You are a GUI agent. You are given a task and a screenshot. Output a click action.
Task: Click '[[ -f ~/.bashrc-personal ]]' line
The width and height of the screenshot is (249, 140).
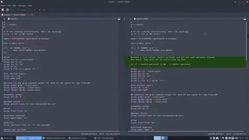[x=160, y=64]
